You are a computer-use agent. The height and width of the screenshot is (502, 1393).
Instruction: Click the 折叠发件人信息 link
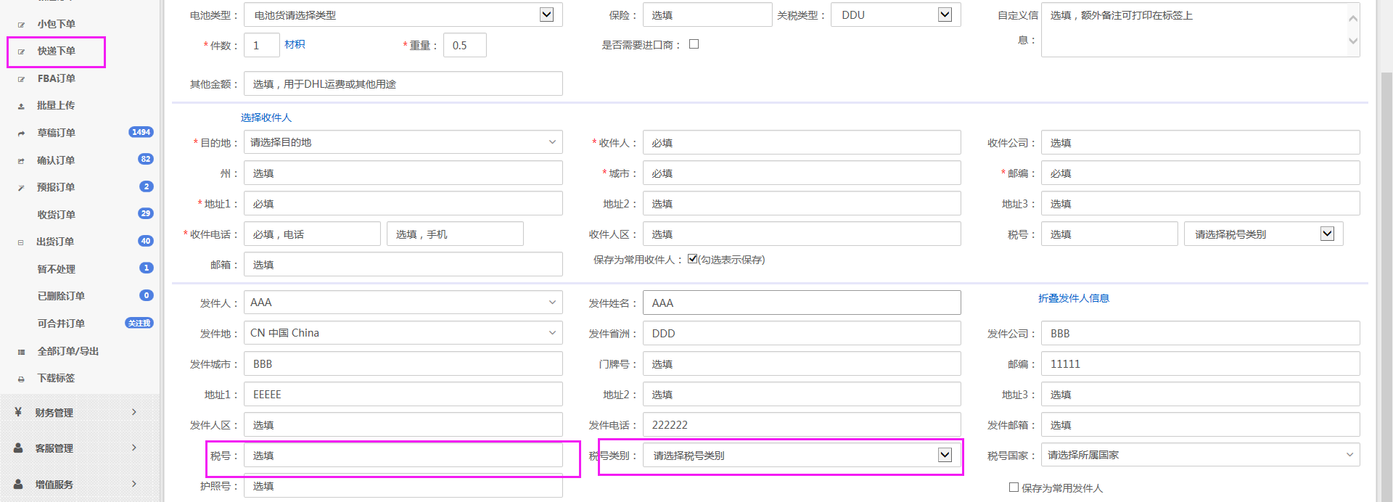coord(1073,298)
